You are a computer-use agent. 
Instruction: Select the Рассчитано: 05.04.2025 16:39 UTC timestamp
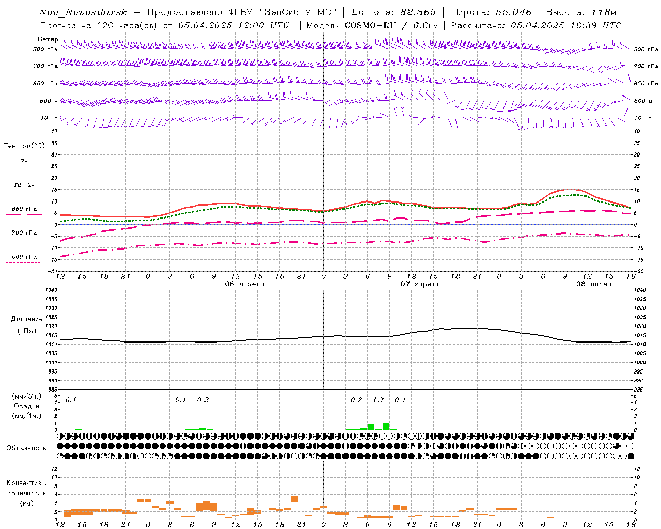tap(536, 25)
